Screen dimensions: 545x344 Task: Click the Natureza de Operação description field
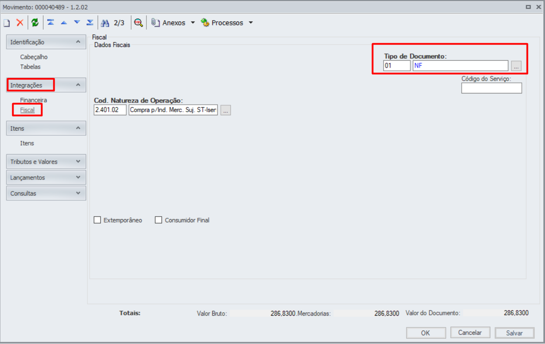tap(173, 110)
